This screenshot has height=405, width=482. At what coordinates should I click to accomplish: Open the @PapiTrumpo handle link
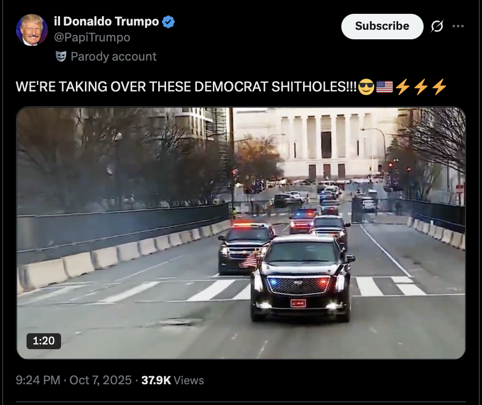point(92,38)
